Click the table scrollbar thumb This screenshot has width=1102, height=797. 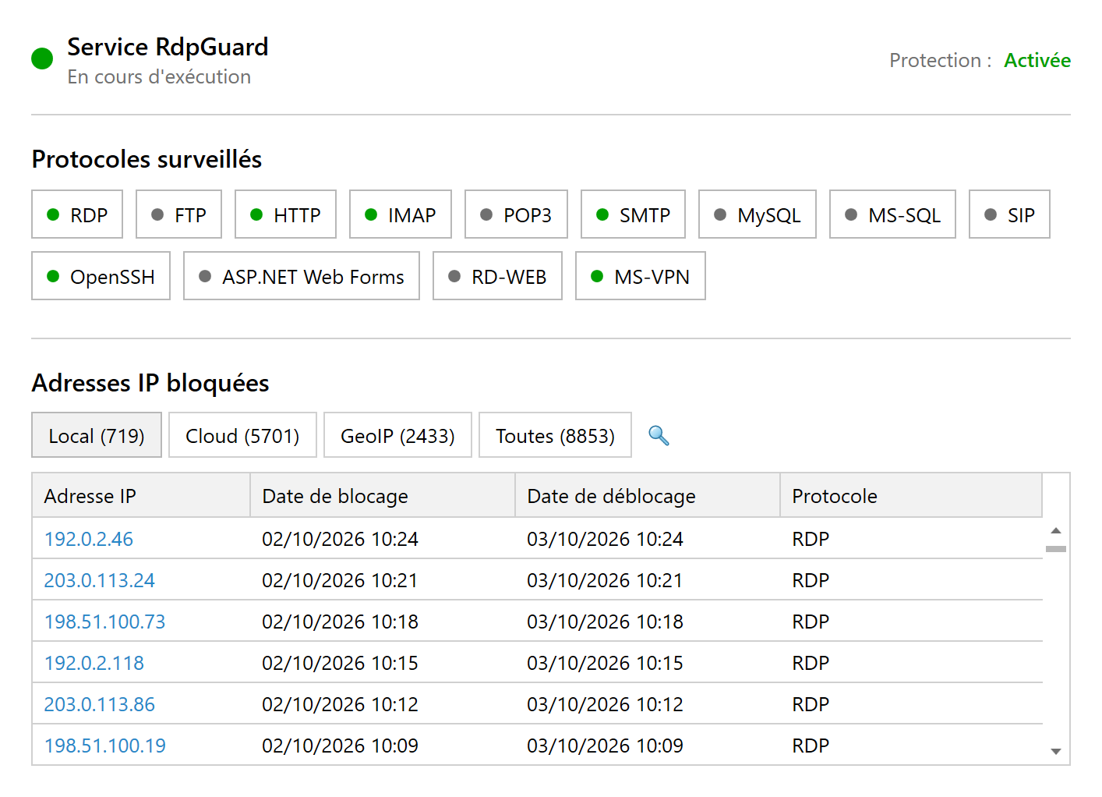pyautogui.click(x=1056, y=549)
